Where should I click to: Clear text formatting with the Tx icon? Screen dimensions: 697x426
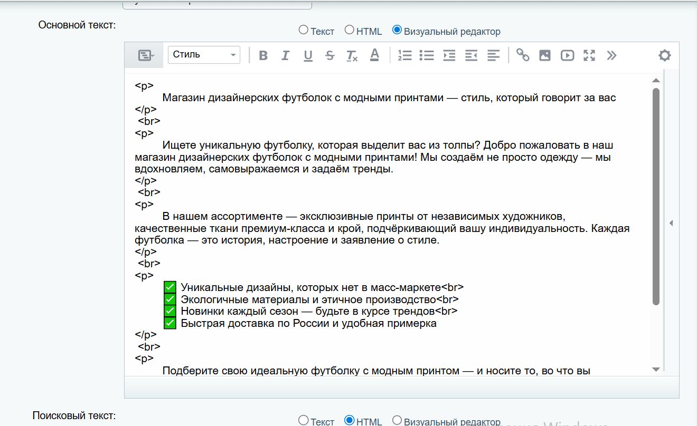coord(352,55)
